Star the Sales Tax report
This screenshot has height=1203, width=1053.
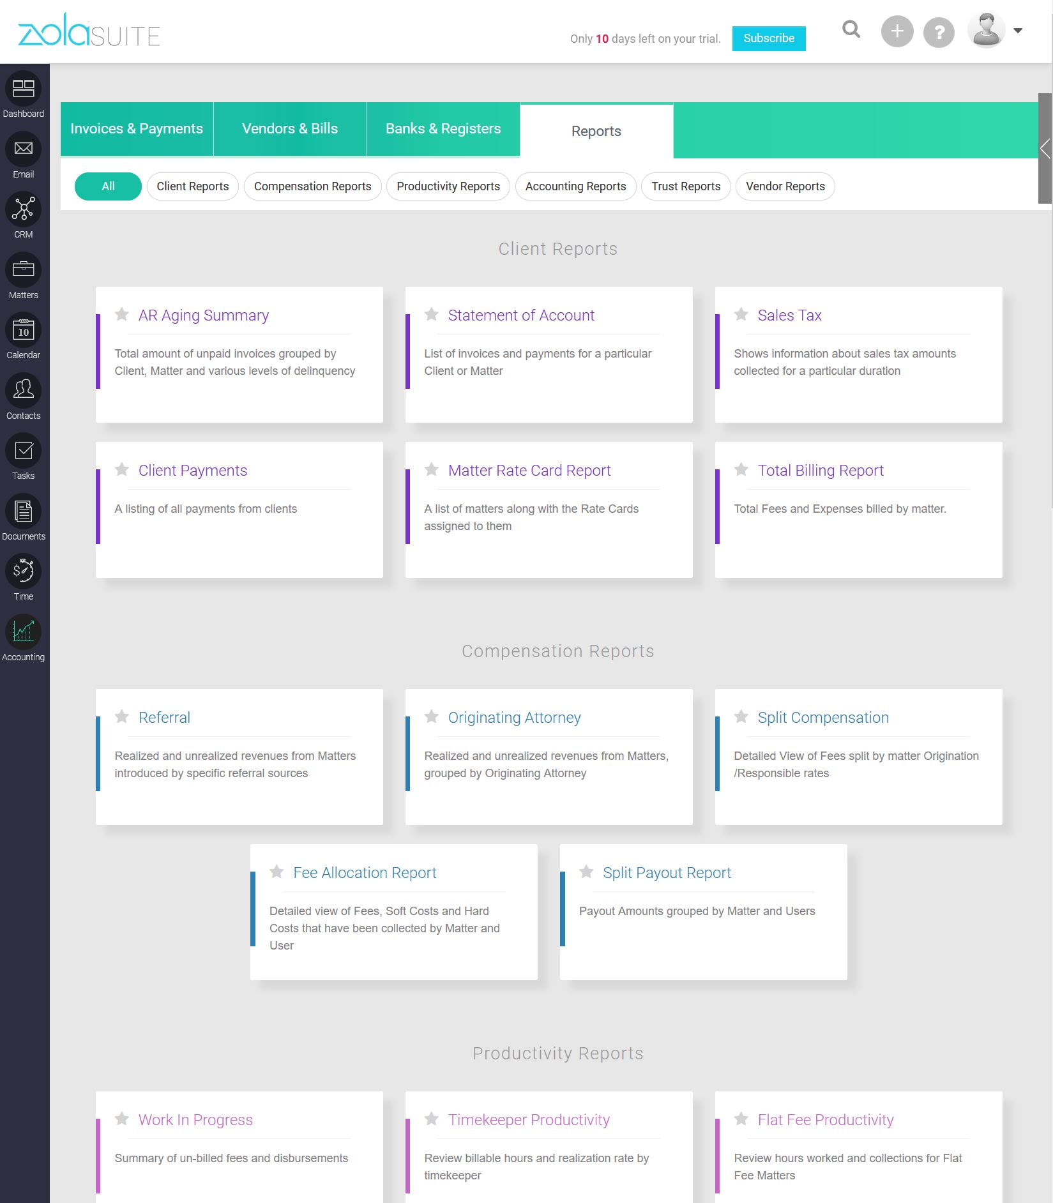[x=741, y=314]
